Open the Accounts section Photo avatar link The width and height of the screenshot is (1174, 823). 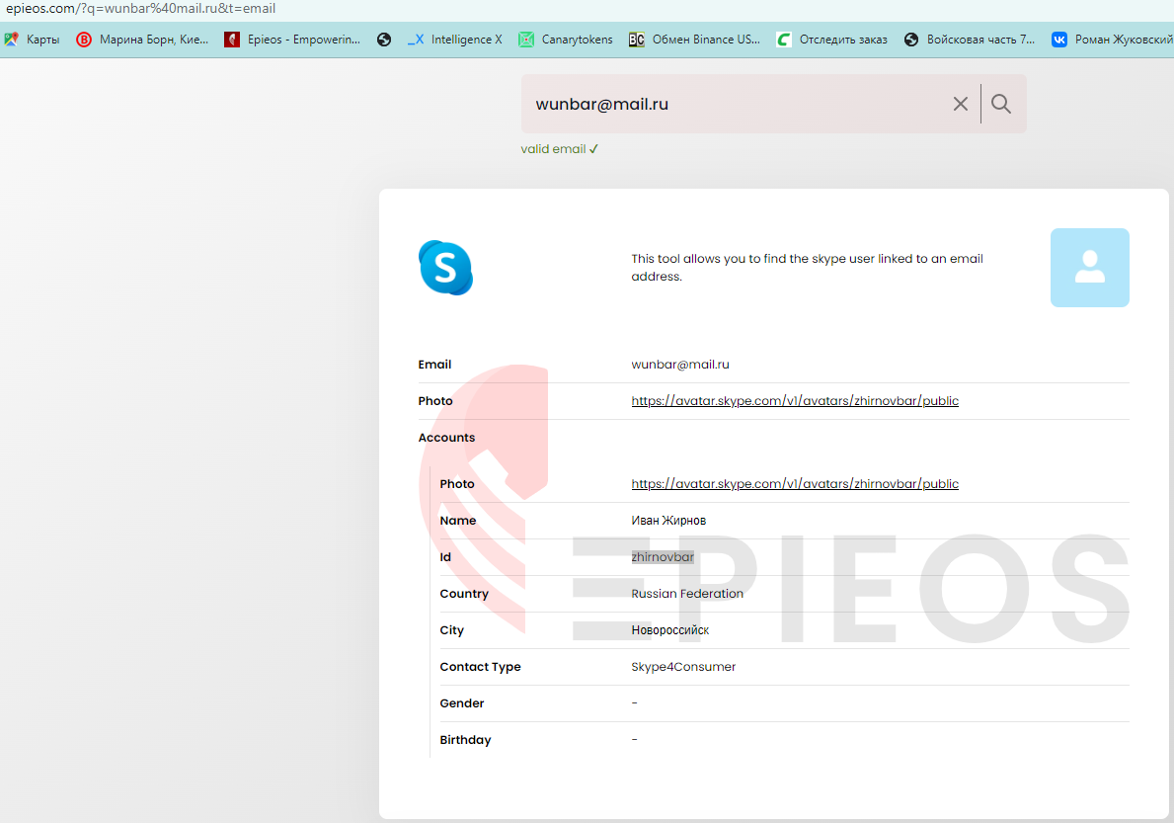[x=795, y=484]
